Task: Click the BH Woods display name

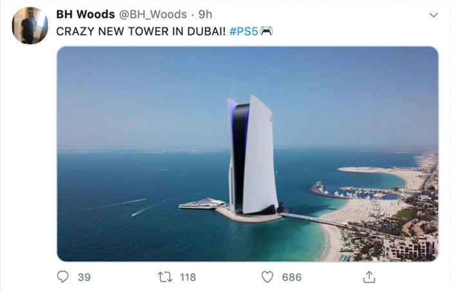Action: pyautogui.click(x=86, y=14)
